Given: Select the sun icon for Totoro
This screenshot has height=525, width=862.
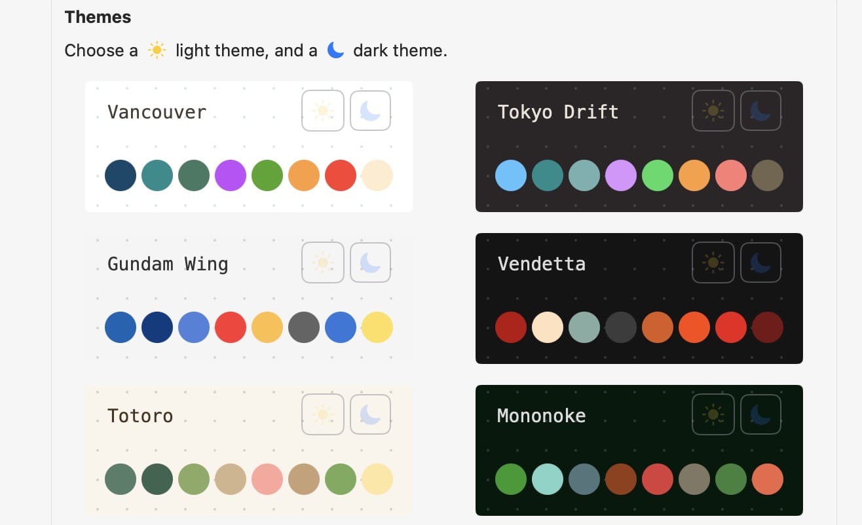Looking at the screenshot, I should tap(323, 414).
